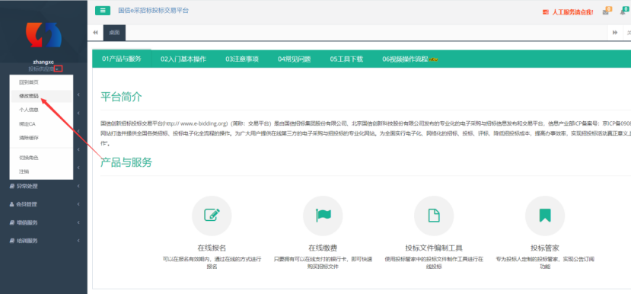Expand the 异常处理 sidebar menu
The width and height of the screenshot is (631, 294).
(x=43, y=186)
